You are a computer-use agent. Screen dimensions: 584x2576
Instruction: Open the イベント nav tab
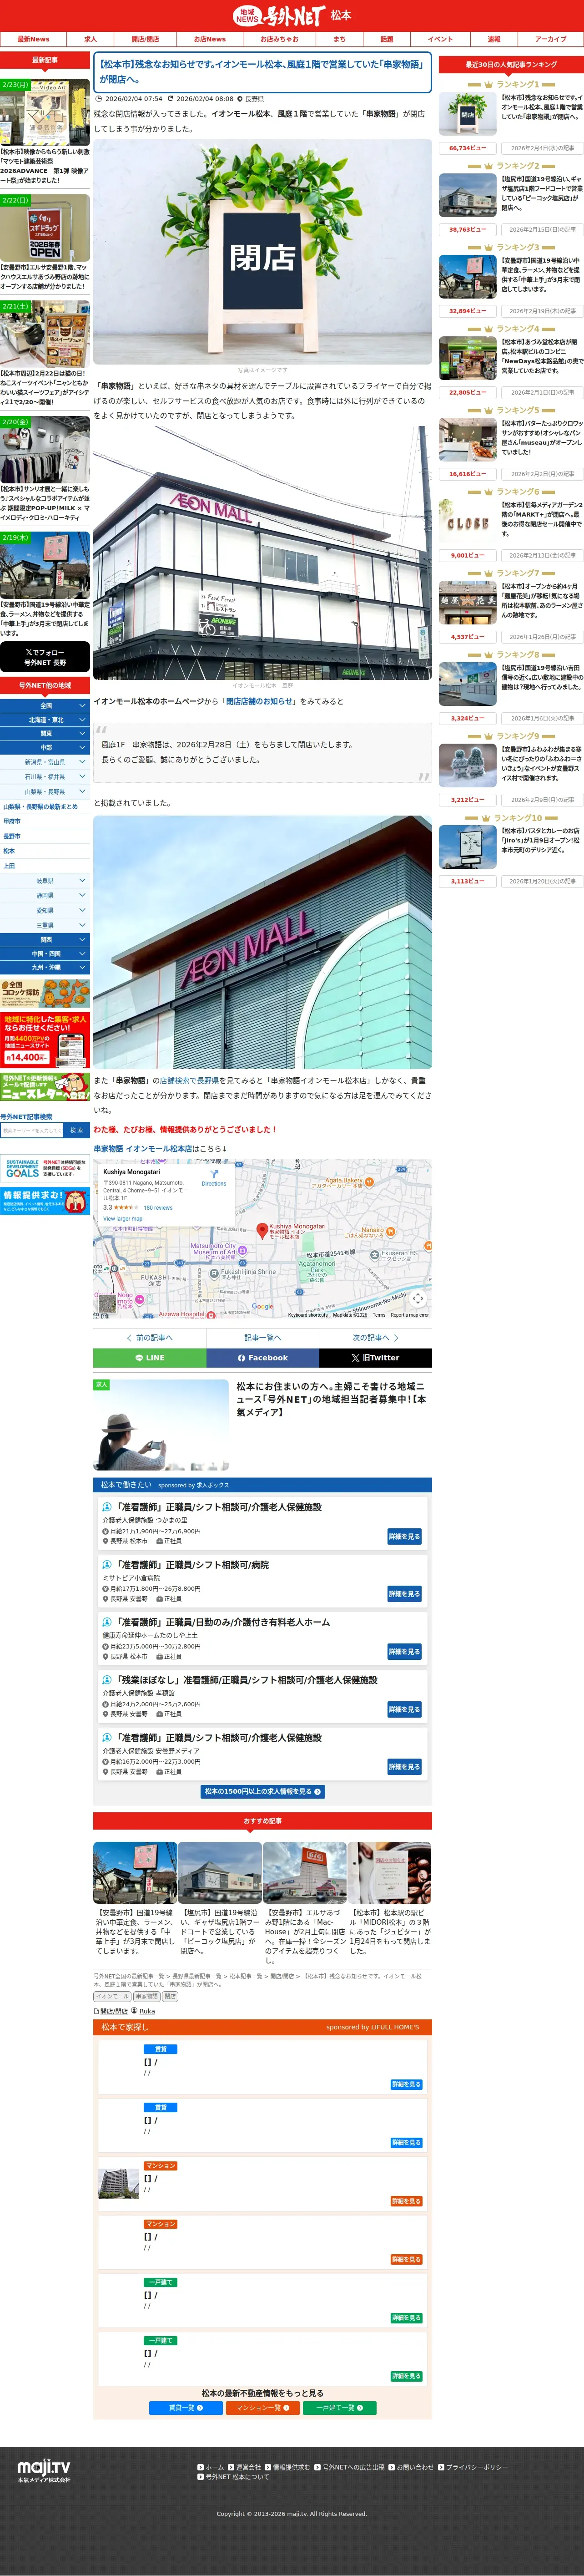pos(440,39)
